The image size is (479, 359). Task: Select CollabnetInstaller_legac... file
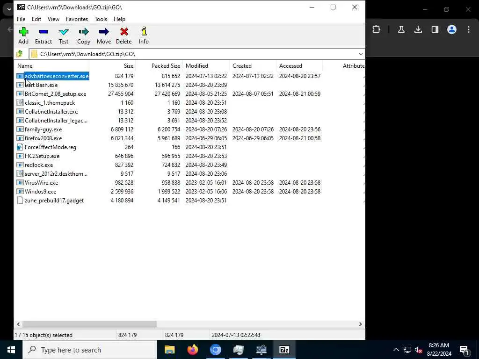pyautogui.click(x=56, y=120)
